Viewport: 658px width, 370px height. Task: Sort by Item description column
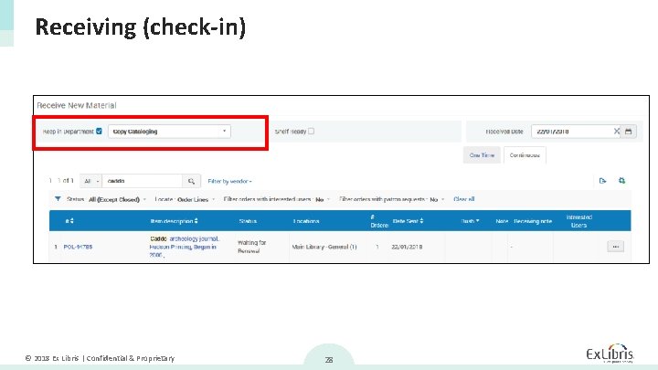pos(175,221)
